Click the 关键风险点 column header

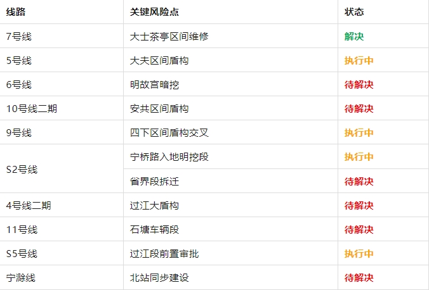(x=154, y=12)
